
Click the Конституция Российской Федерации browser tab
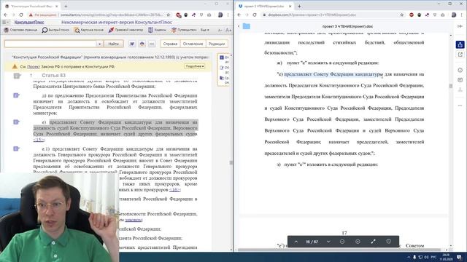(31, 6)
